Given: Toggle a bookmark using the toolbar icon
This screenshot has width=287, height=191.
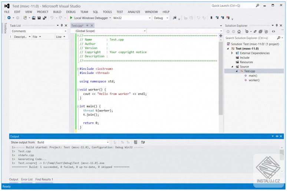Looking at the screenshot, I should pyautogui.click(x=211, y=18).
